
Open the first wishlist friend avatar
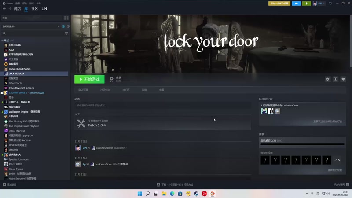point(264,111)
